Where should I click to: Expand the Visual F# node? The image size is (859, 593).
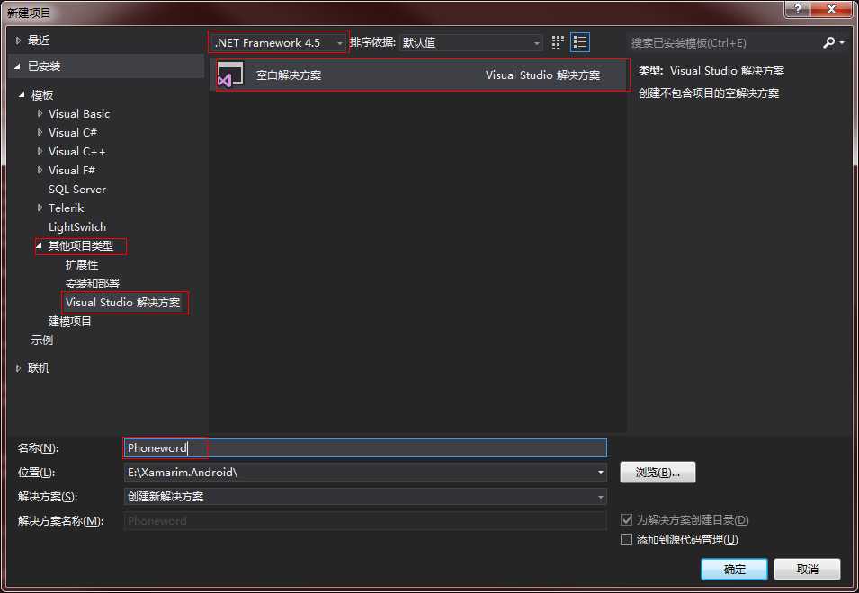tap(40, 170)
